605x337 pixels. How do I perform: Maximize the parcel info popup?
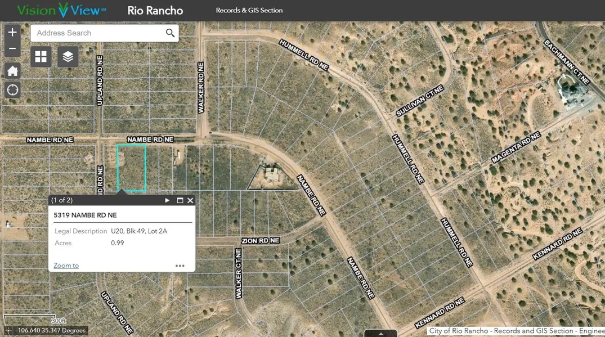point(180,200)
